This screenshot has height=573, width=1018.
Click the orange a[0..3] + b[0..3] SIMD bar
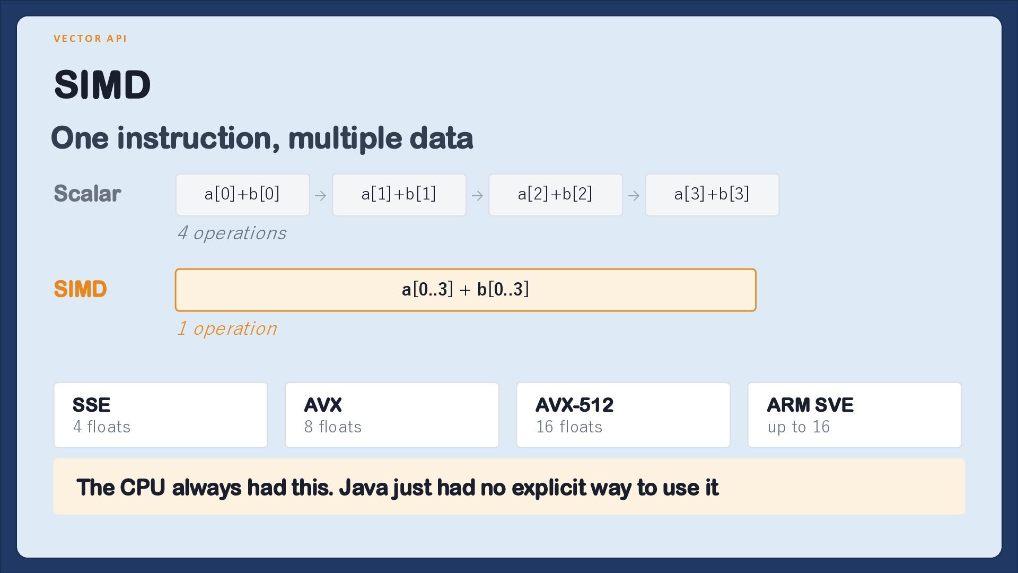(466, 290)
